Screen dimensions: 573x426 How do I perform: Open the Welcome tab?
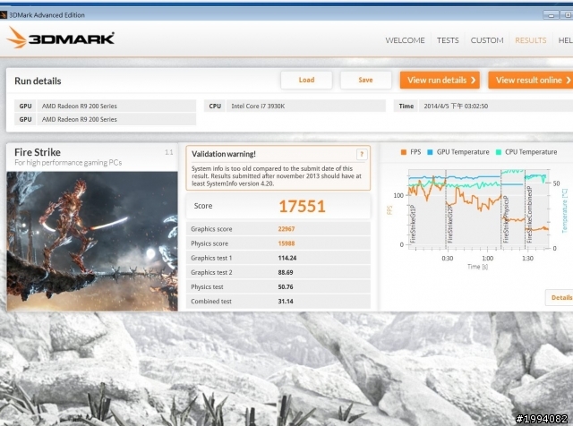click(x=405, y=40)
